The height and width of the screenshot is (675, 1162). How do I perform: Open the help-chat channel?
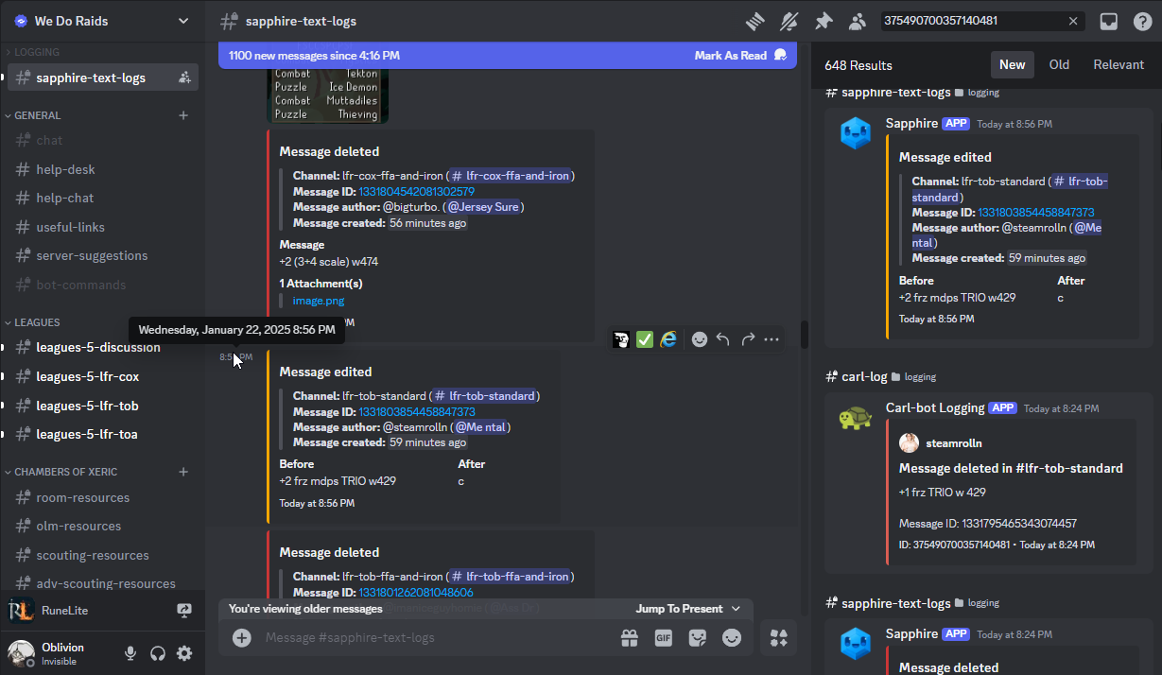[103, 198]
